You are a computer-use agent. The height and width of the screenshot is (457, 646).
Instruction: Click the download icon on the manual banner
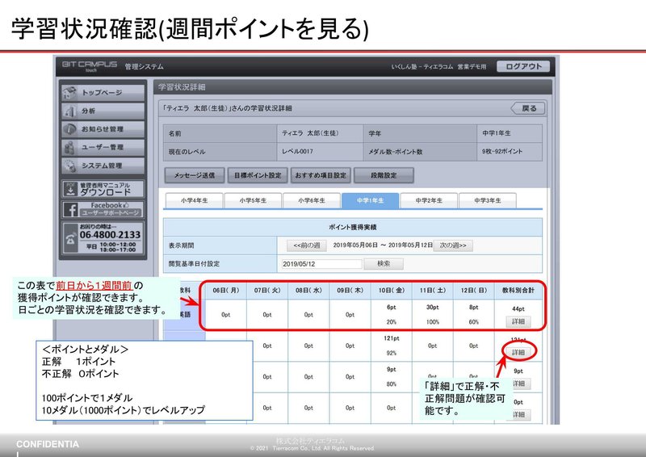tap(70, 189)
